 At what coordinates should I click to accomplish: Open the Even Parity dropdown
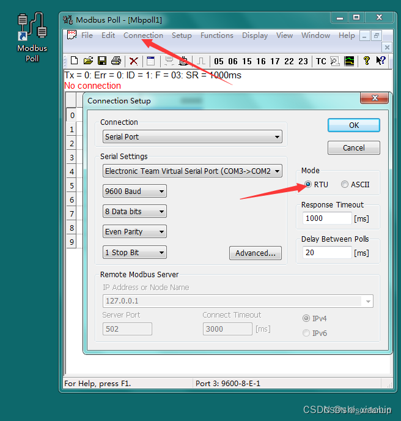click(x=134, y=231)
